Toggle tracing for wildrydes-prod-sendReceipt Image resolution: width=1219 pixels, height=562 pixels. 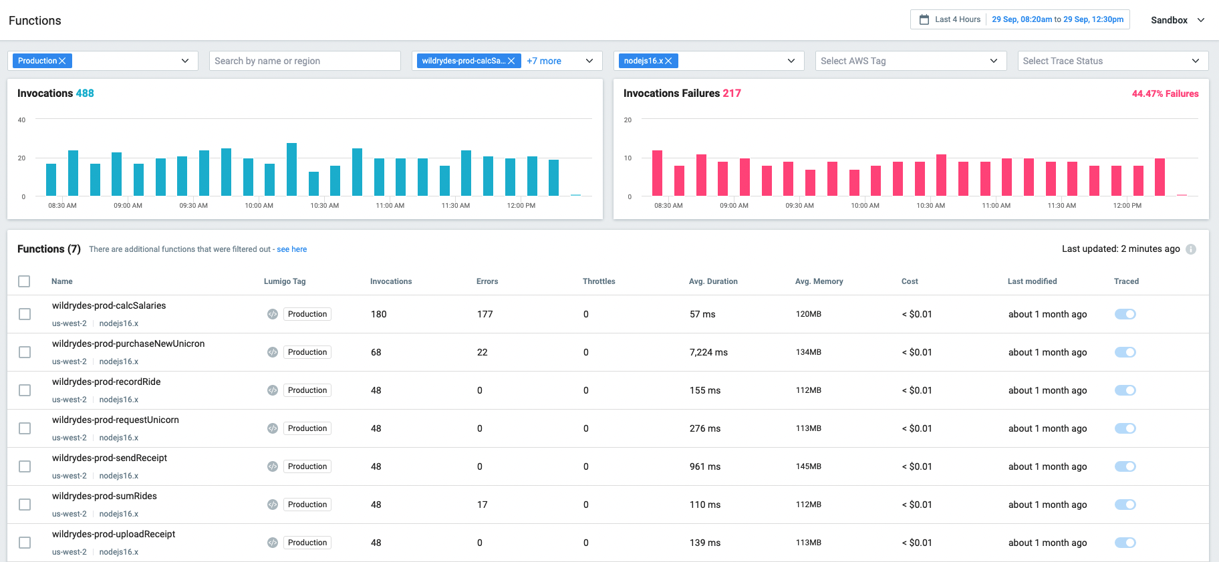1125,466
